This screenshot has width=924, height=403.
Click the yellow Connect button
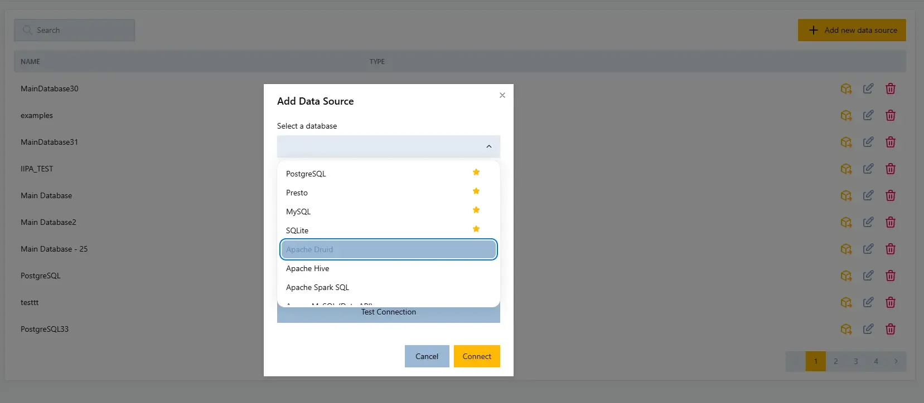[x=477, y=356]
